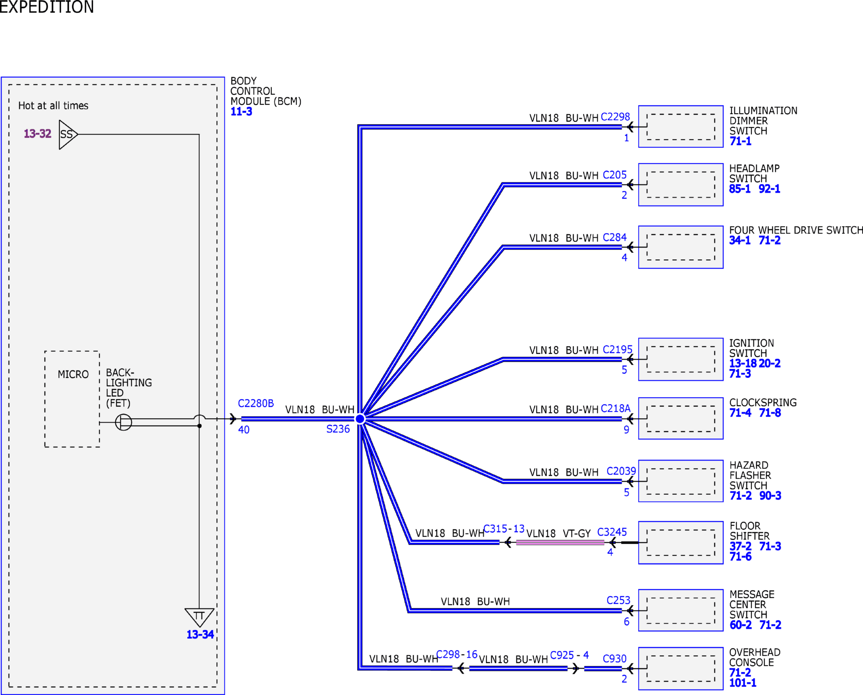Select connector label C298-16
This screenshot has width=863, height=695.
click(x=457, y=654)
